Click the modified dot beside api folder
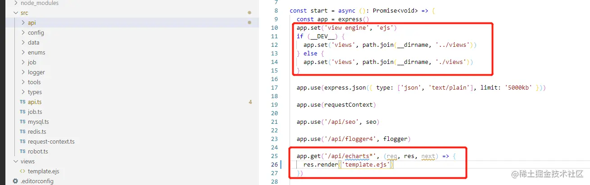This screenshot has width=590, height=185. [x=250, y=23]
